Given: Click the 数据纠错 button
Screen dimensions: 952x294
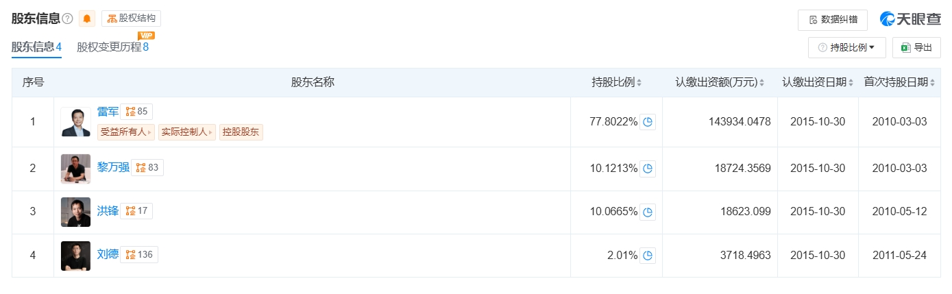Looking at the screenshot, I should click(833, 20).
